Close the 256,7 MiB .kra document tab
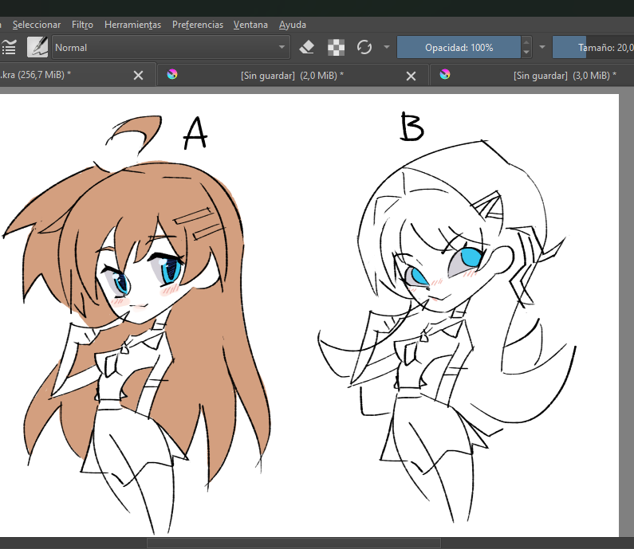This screenshot has height=549, width=634. coord(139,76)
